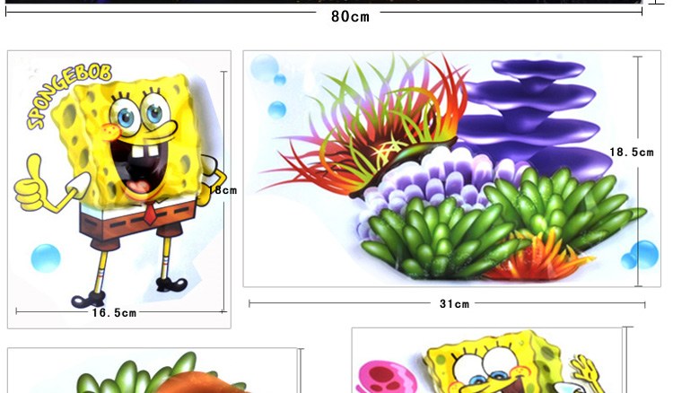Click the blue bubbles at coral panel top-left
Screen dimensions: 673x393
(x=266, y=68)
